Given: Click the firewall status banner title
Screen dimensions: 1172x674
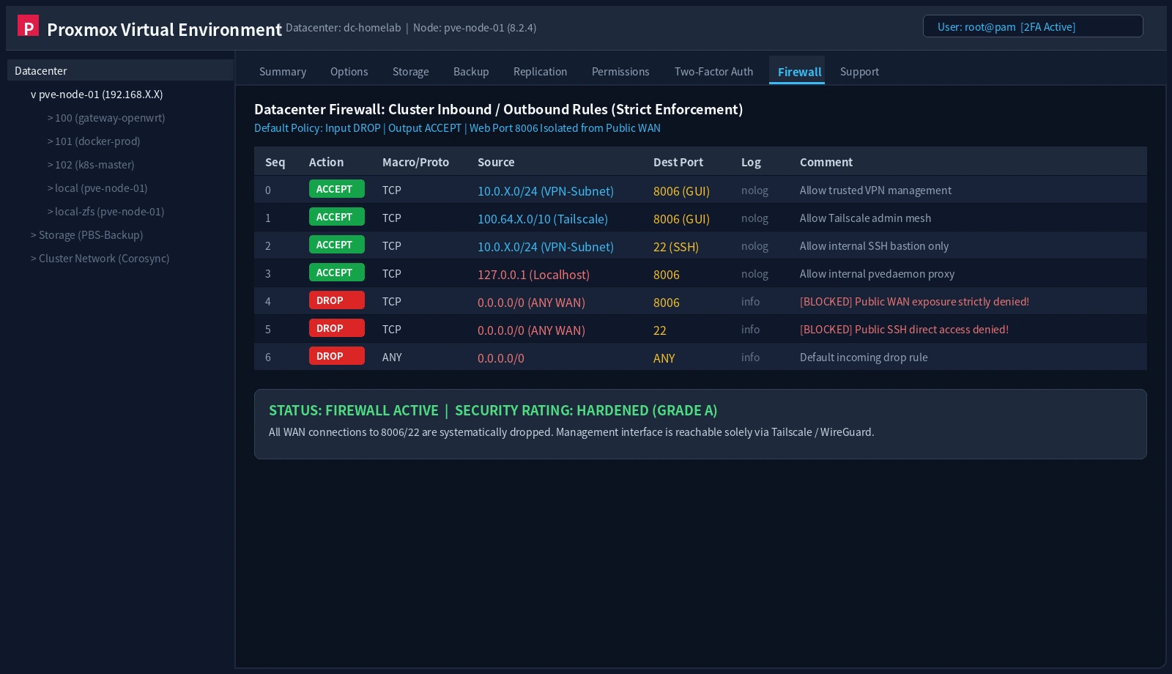Looking at the screenshot, I should 493,410.
